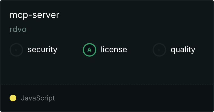Click the dash inside the quality circle

159,50
